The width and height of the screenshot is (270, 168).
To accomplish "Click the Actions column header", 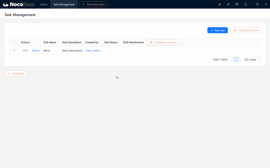I will 25,42.
